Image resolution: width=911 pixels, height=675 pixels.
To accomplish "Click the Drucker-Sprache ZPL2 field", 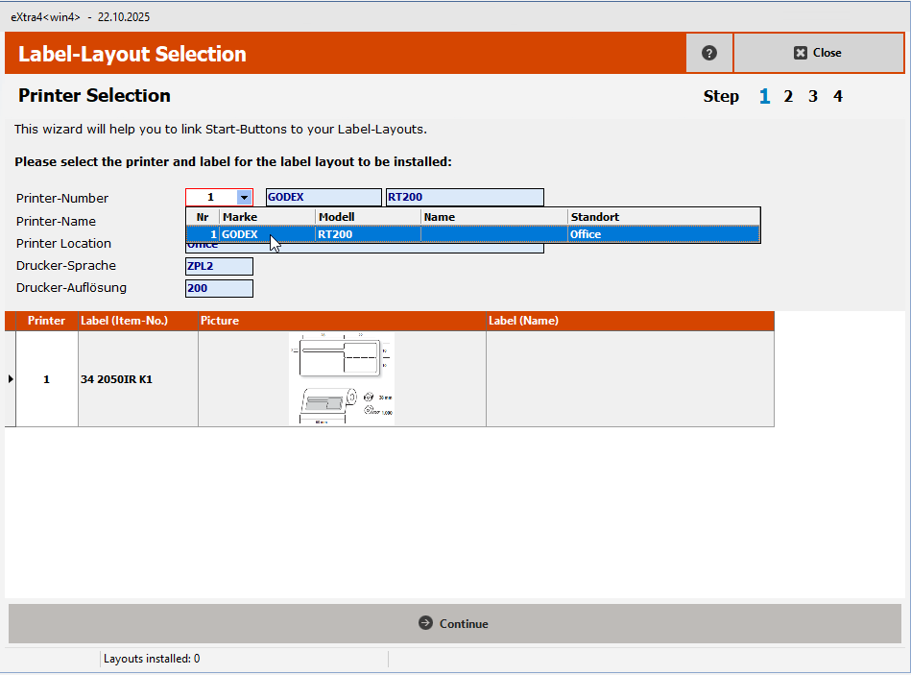I will pos(219,266).
